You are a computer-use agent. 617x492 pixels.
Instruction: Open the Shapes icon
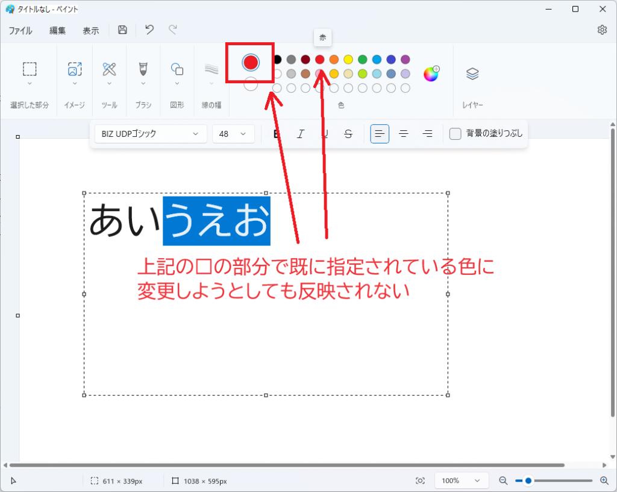click(x=177, y=69)
